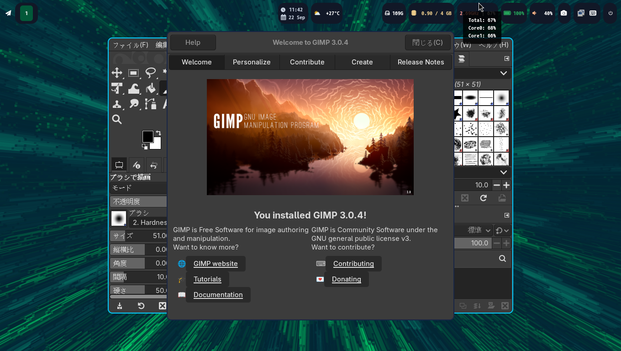Open the ヘルプ(H) menu
Viewport: 621px width, 351px height.
[x=493, y=45]
